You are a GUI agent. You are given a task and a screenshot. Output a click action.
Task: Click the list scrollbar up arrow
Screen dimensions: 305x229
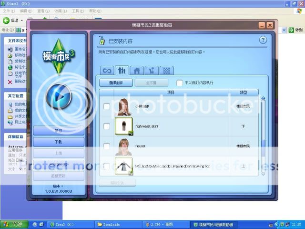[x=263, y=98]
